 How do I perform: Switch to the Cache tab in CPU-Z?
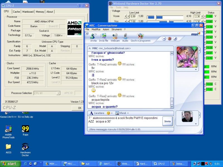tap(16, 12)
